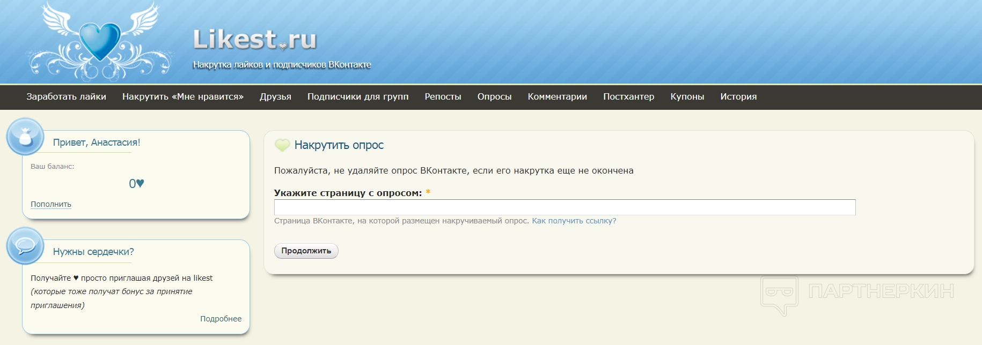Open Подписчики для групп section
The width and height of the screenshot is (982, 345).
(x=358, y=97)
